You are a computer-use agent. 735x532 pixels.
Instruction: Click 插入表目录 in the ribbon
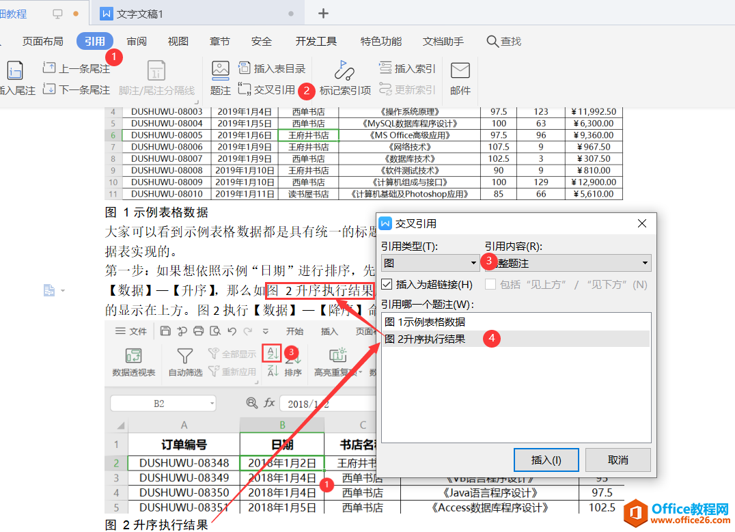point(272,68)
